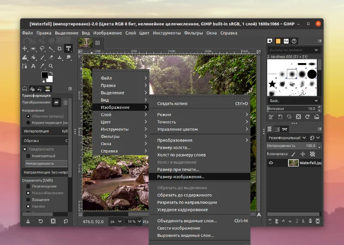This screenshot has height=245, width=344.
Task: Hide the Waterfall.jpg layer via eye icon
Action: 271,163
